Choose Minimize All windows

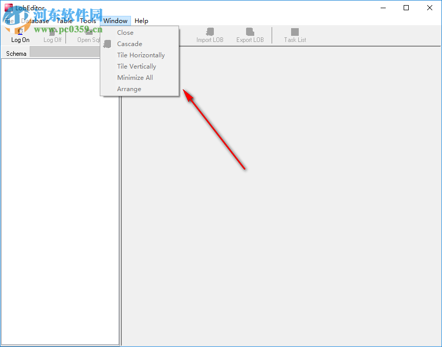135,77
